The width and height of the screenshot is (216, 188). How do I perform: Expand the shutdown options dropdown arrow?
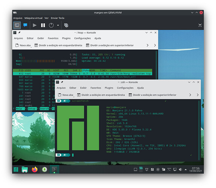pyautogui.click(x=58, y=25)
